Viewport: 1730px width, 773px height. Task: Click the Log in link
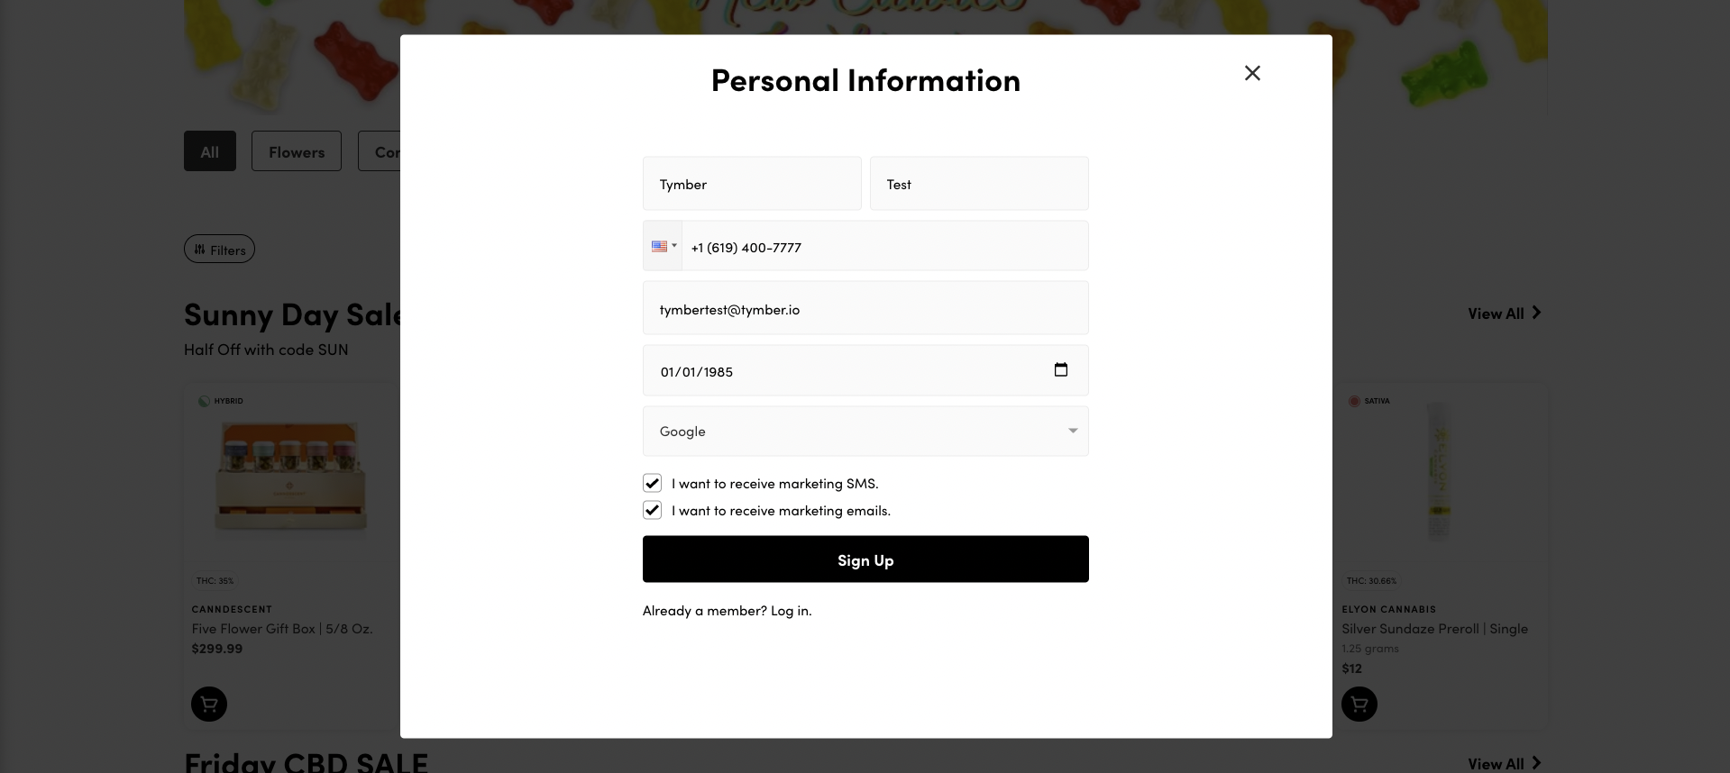791,611
